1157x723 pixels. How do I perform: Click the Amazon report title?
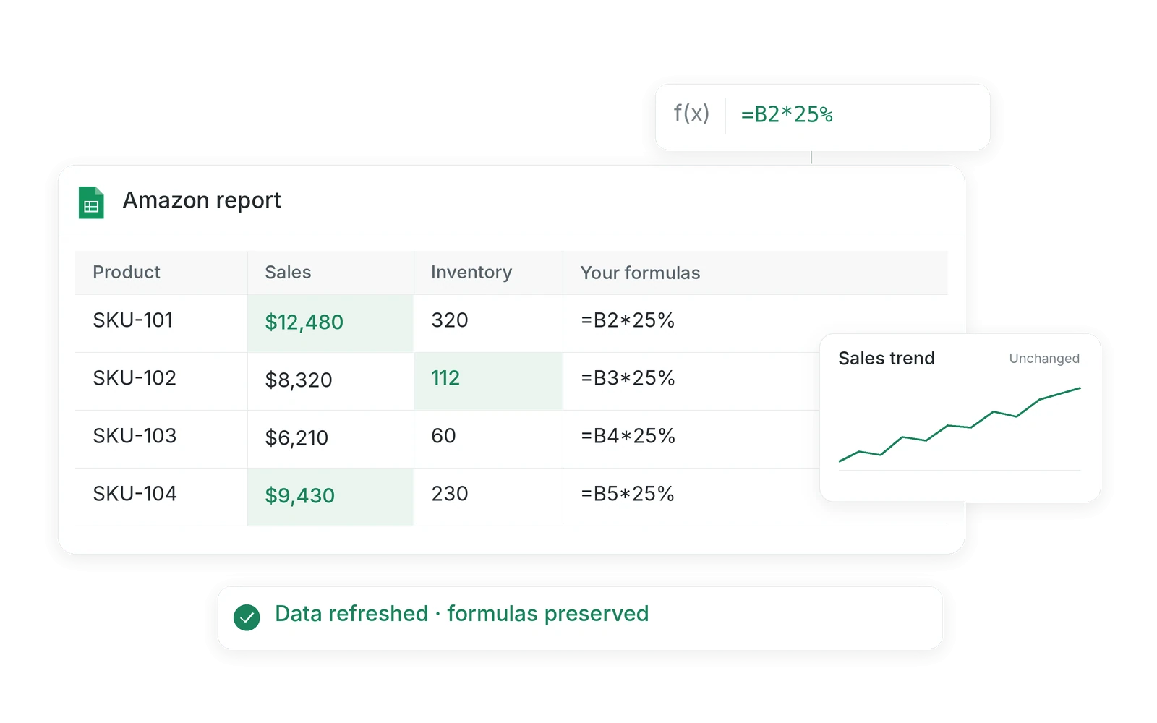202,200
